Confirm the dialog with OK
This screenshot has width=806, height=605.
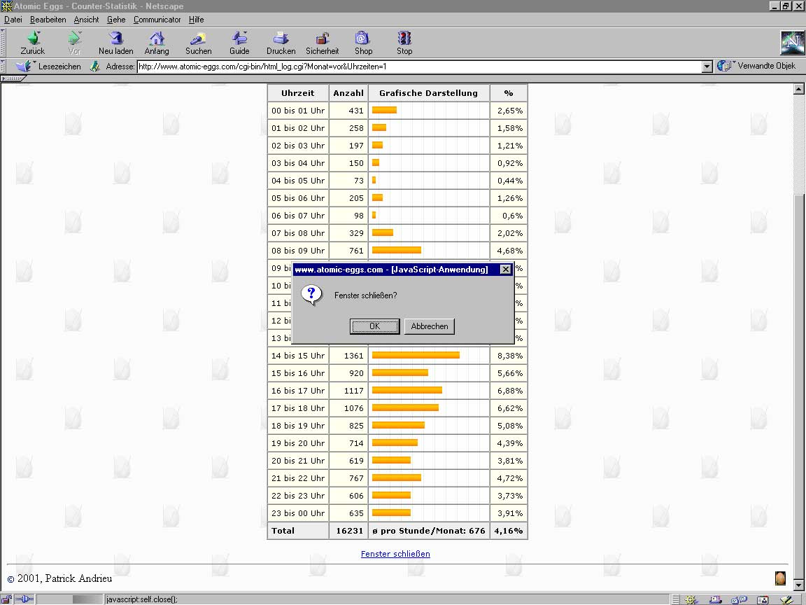point(374,326)
